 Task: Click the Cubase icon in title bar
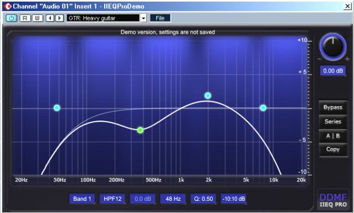coord(7,6)
